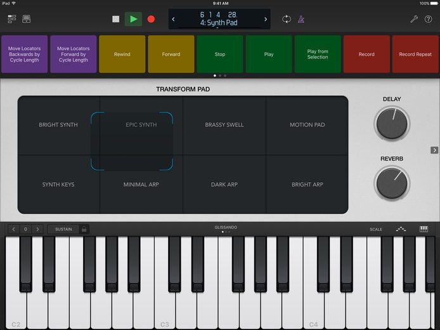This screenshot has width=440, height=330.
Task: Go to previous track with left arrow
Action: 174,19
